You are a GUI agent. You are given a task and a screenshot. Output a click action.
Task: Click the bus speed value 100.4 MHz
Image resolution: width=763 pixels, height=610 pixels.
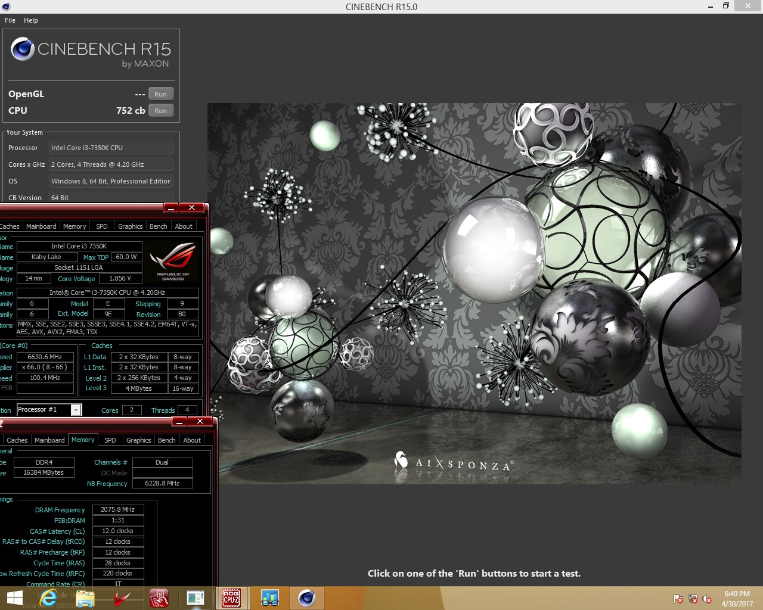pos(45,378)
